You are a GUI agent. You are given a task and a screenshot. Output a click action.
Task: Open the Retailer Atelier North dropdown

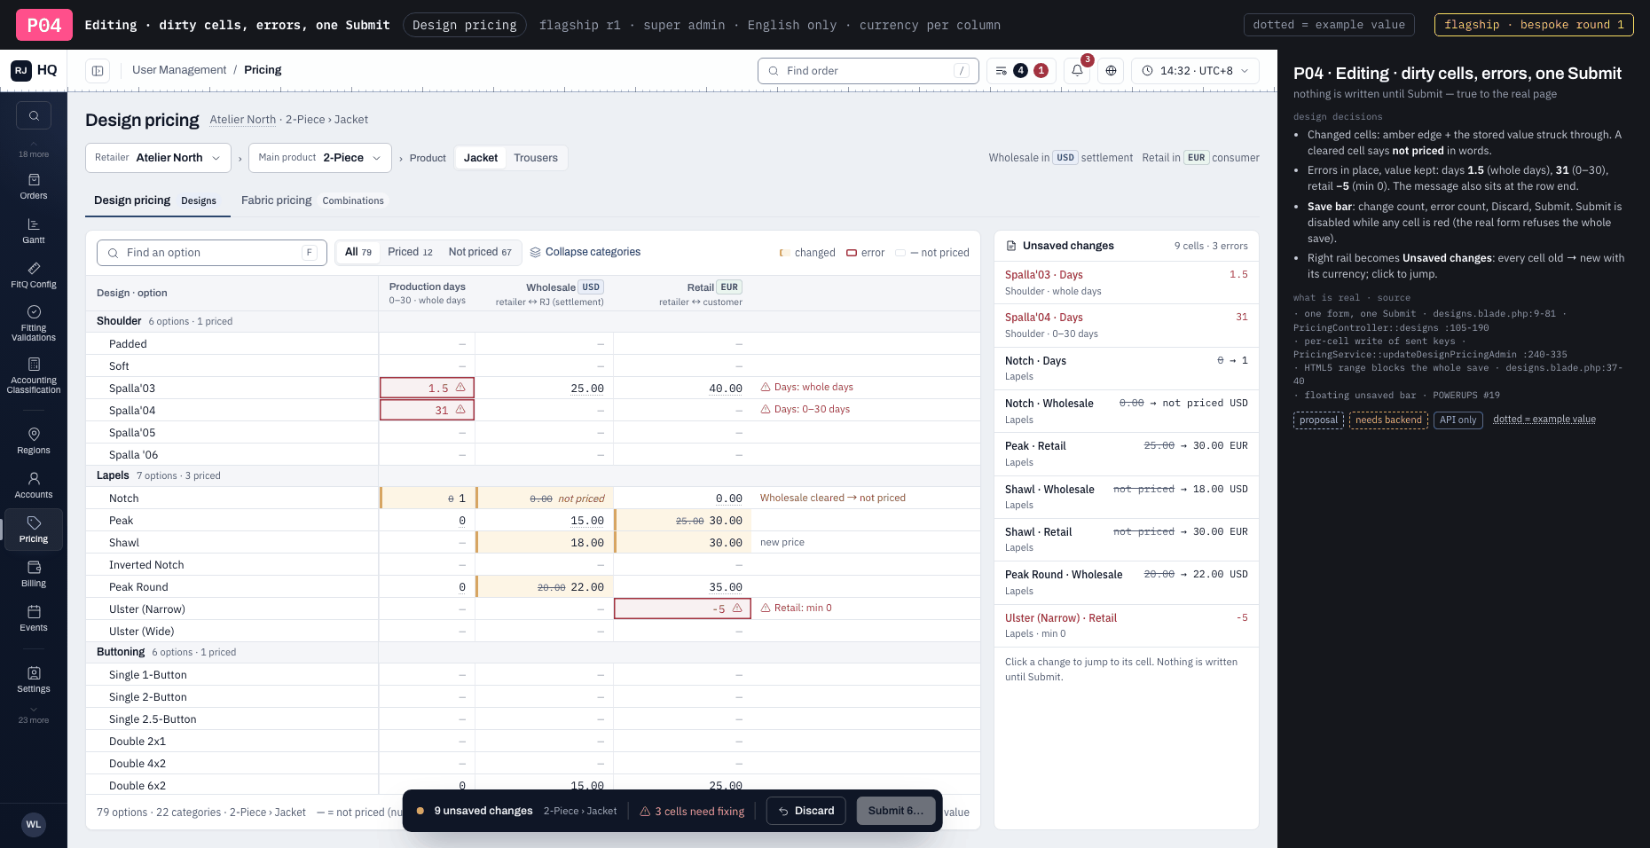click(158, 158)
